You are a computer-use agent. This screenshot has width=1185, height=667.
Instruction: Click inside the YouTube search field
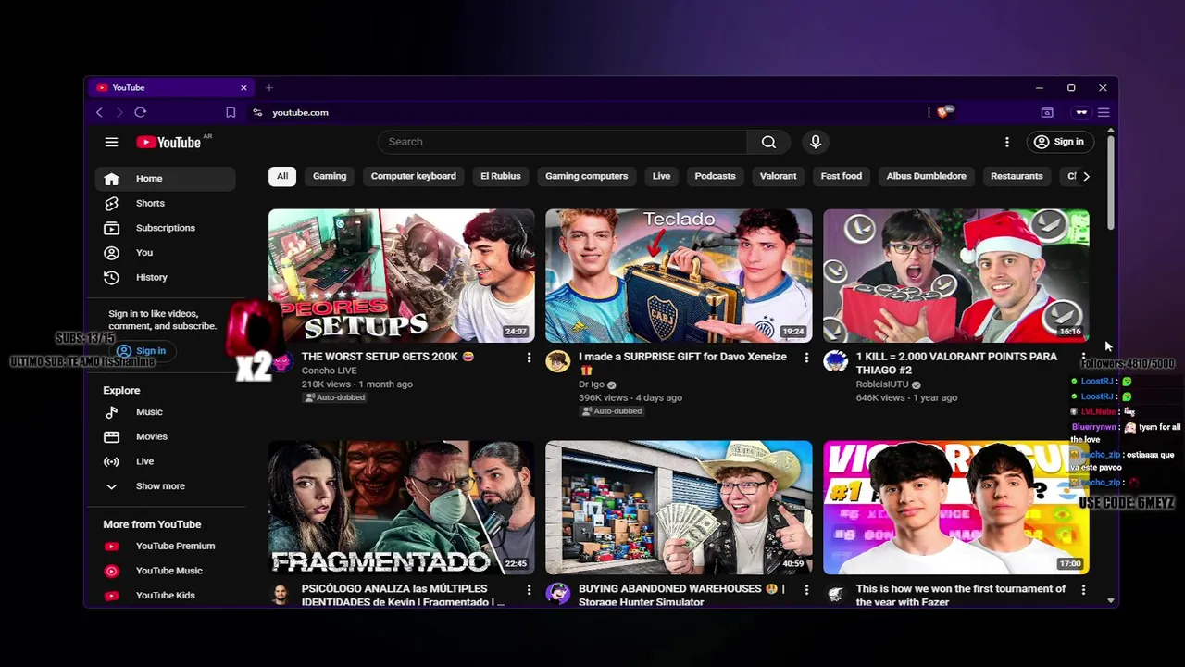(x=562, y=142)
